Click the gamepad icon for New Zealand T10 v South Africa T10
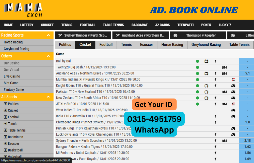Viewport: 254px width, 163px height. coord(233,98)
